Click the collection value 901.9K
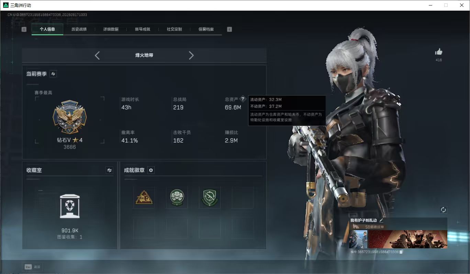The width and height of the screenshot is (470, 274). coord(70,231)
